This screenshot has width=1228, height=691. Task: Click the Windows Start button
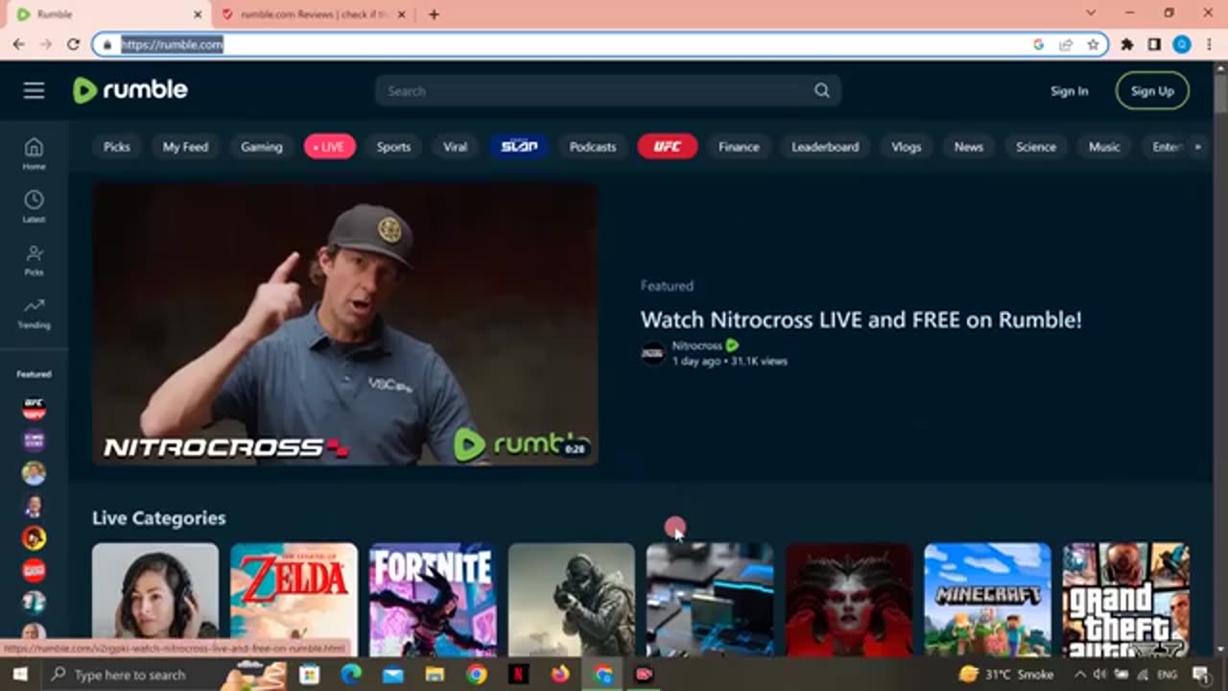pos(19,675)
